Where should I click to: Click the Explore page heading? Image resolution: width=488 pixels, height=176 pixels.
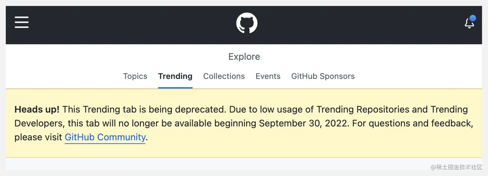click(244, 57)
